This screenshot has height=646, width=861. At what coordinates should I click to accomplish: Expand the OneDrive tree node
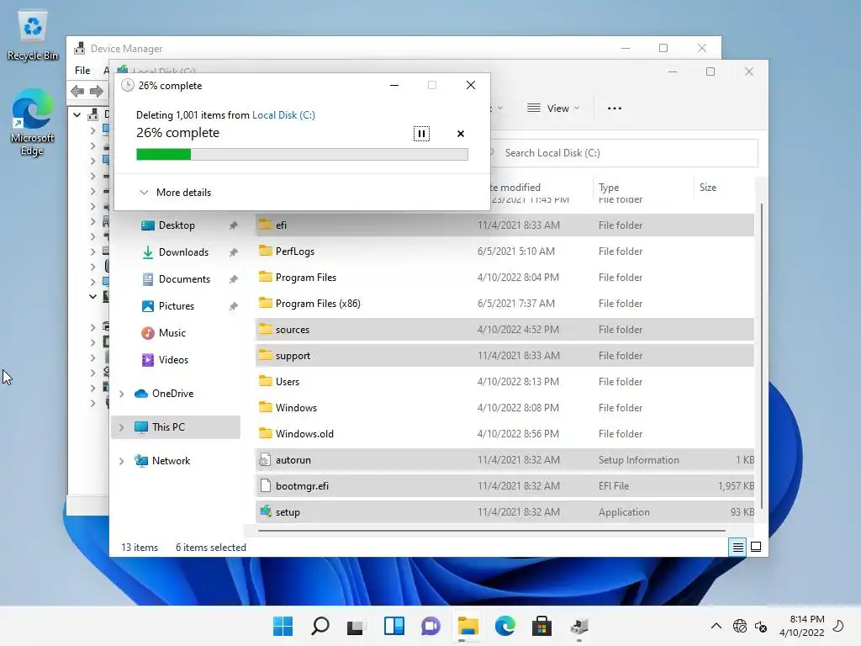[x=122, y=394]
